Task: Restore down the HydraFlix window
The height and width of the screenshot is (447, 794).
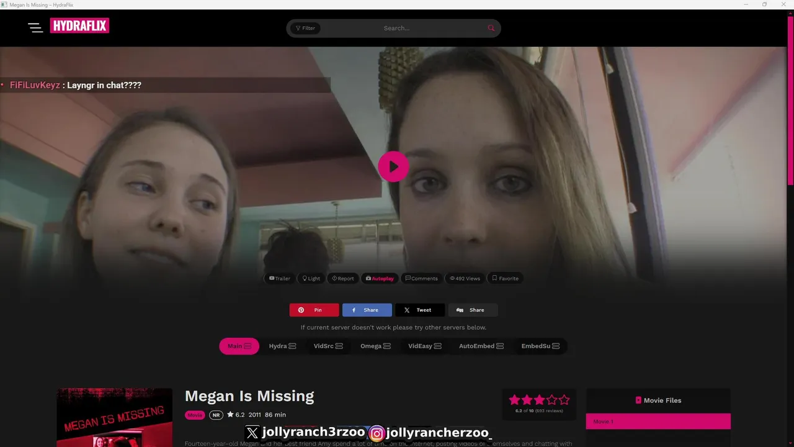Action: point(764,4)
